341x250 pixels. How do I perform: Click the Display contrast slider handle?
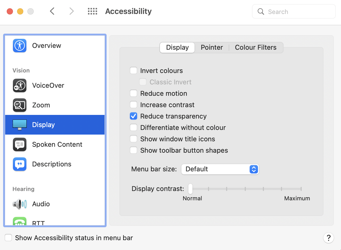[x=190, y=189]
